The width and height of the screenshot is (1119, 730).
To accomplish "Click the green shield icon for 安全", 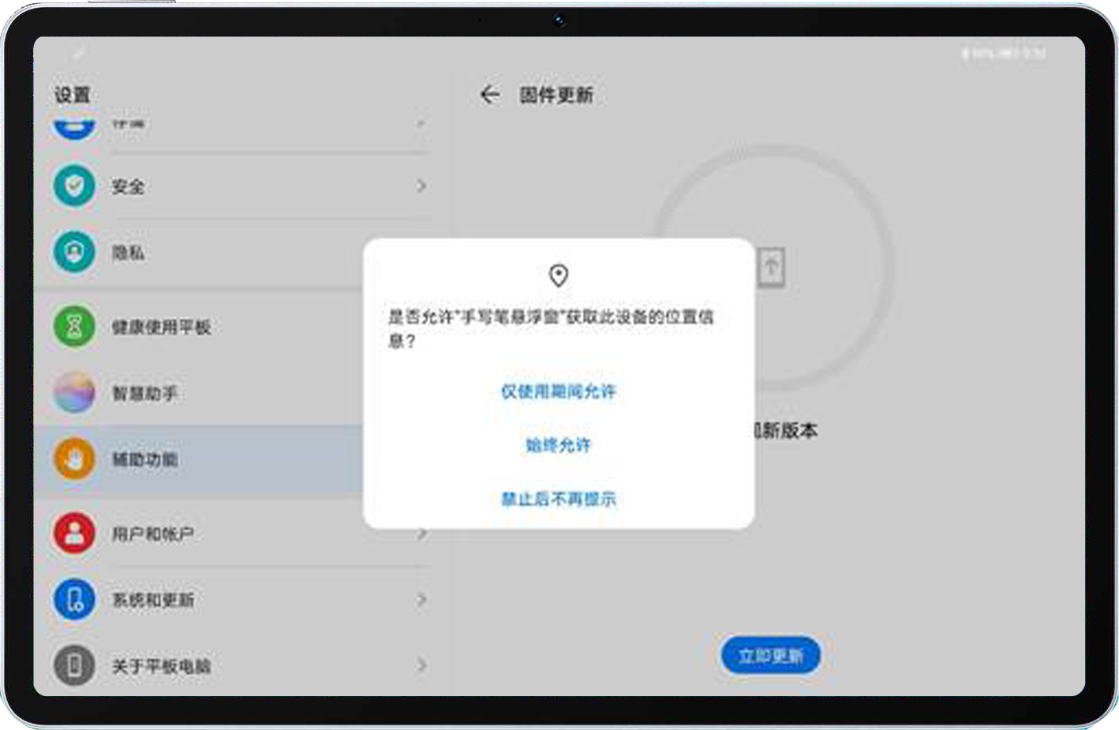I will (x=74, y=186).
